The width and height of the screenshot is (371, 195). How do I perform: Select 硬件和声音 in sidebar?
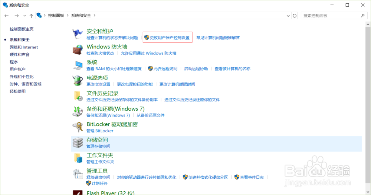point(20,54)
